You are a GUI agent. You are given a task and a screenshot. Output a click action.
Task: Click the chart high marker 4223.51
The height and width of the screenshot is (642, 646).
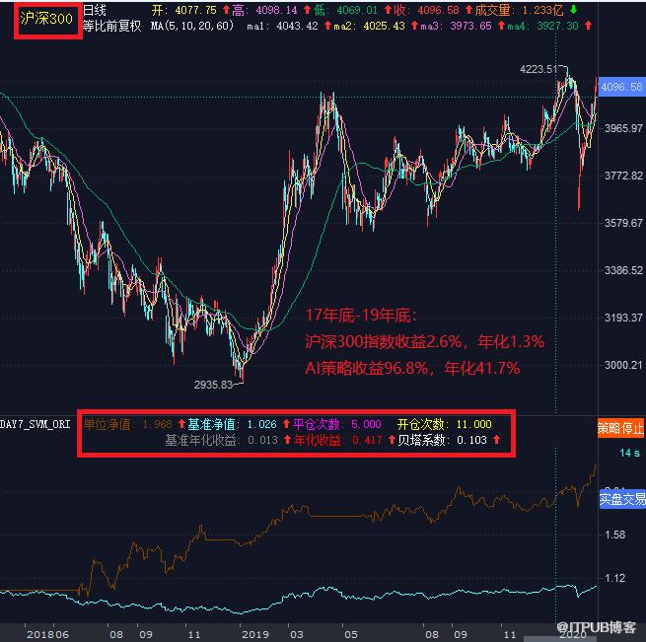pos(538,69)
